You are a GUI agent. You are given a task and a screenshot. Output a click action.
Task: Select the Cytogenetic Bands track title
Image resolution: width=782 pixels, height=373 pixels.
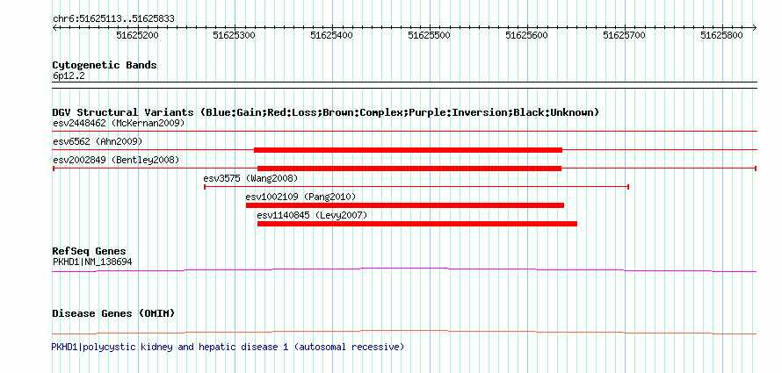pyautogui.click(x=105, y=65)
